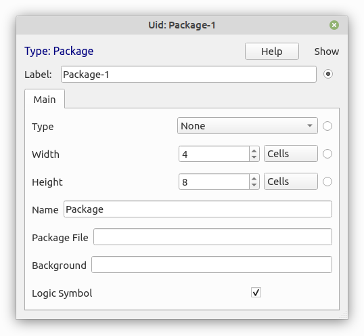This screenshot has height=336, width=364.
Task: Click the Type: Package heading text
Action: pos(59,51)
